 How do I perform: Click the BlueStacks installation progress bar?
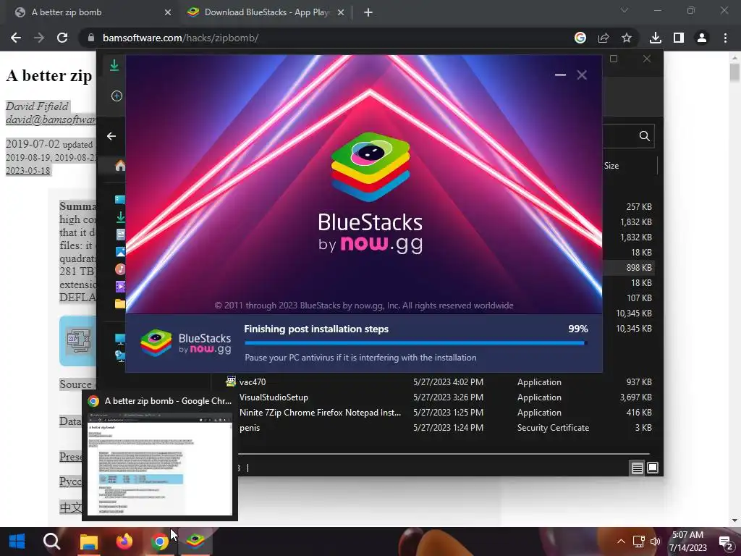tap(416, 343)
